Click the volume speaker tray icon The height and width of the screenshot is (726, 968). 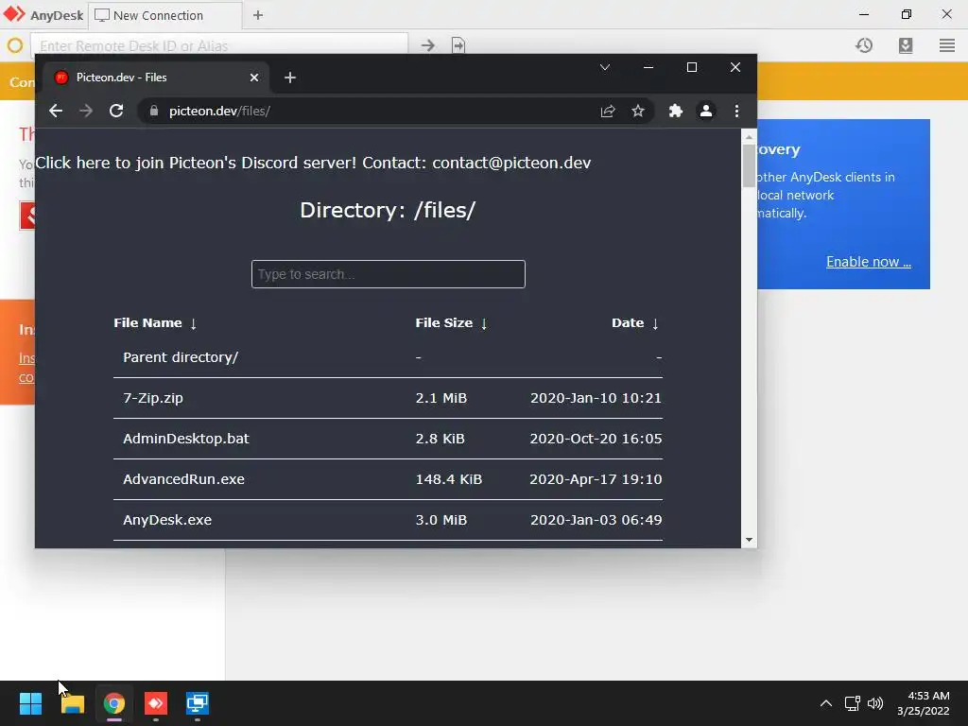875,703
